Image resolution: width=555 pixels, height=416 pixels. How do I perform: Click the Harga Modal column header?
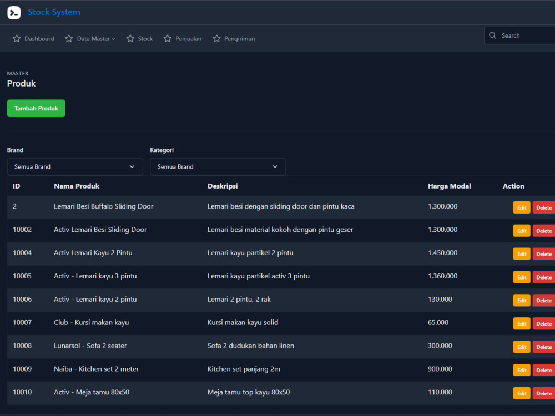449,186
